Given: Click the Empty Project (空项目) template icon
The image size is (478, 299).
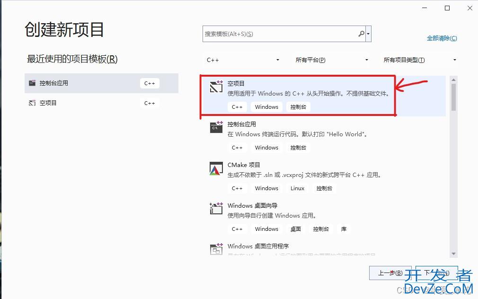Looking at the screenshot, I should click(216, 87).
